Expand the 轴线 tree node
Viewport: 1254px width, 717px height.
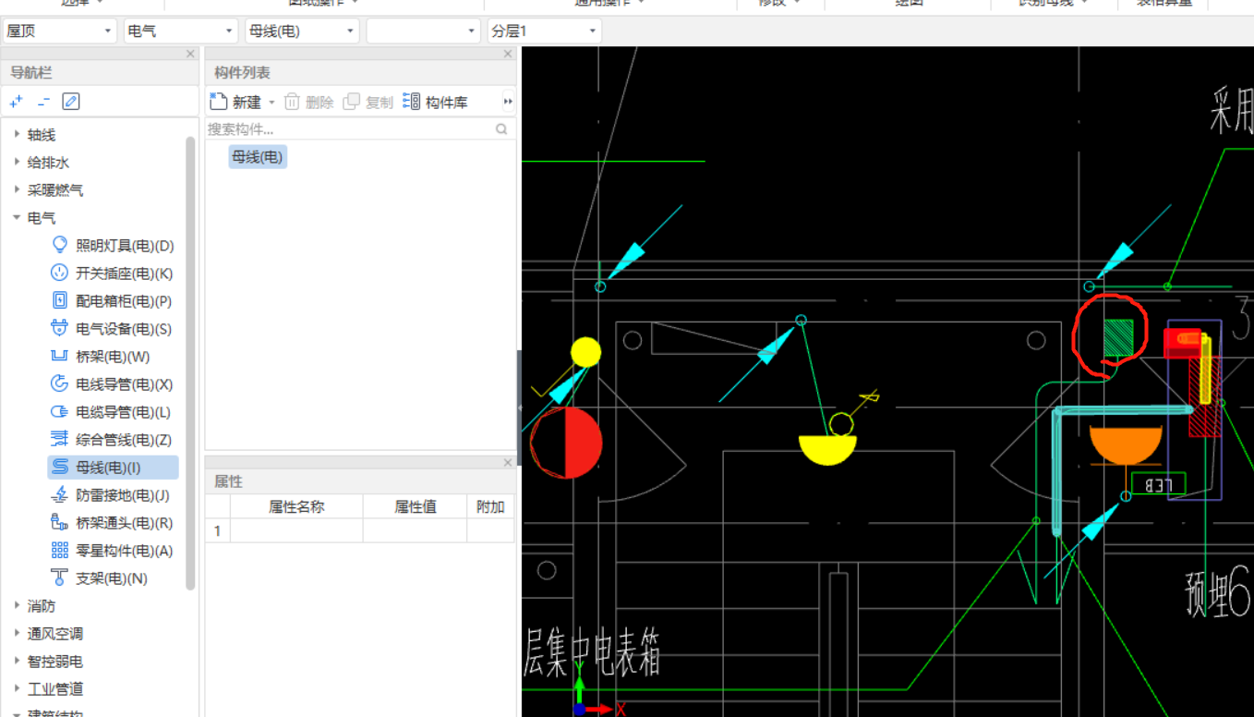(x=17, y=135)
